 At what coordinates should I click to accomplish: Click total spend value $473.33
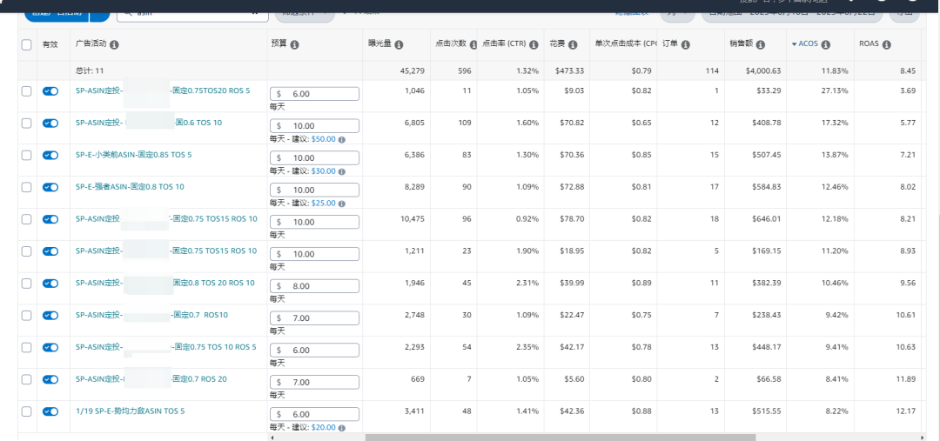569,70
